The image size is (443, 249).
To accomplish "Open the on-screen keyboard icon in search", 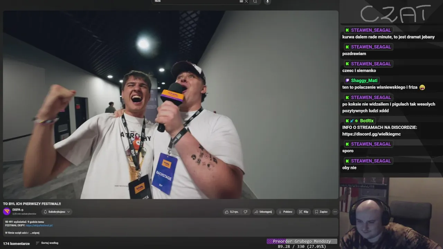I will pyautogui.click(x=241, y=1).
